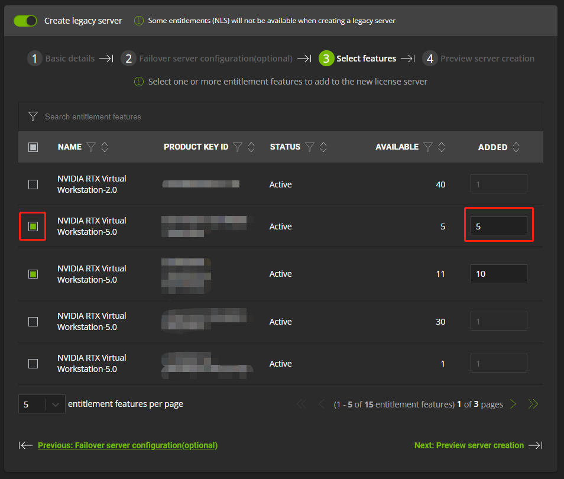Go to step 2 Failover server configuration

point(207,59)
